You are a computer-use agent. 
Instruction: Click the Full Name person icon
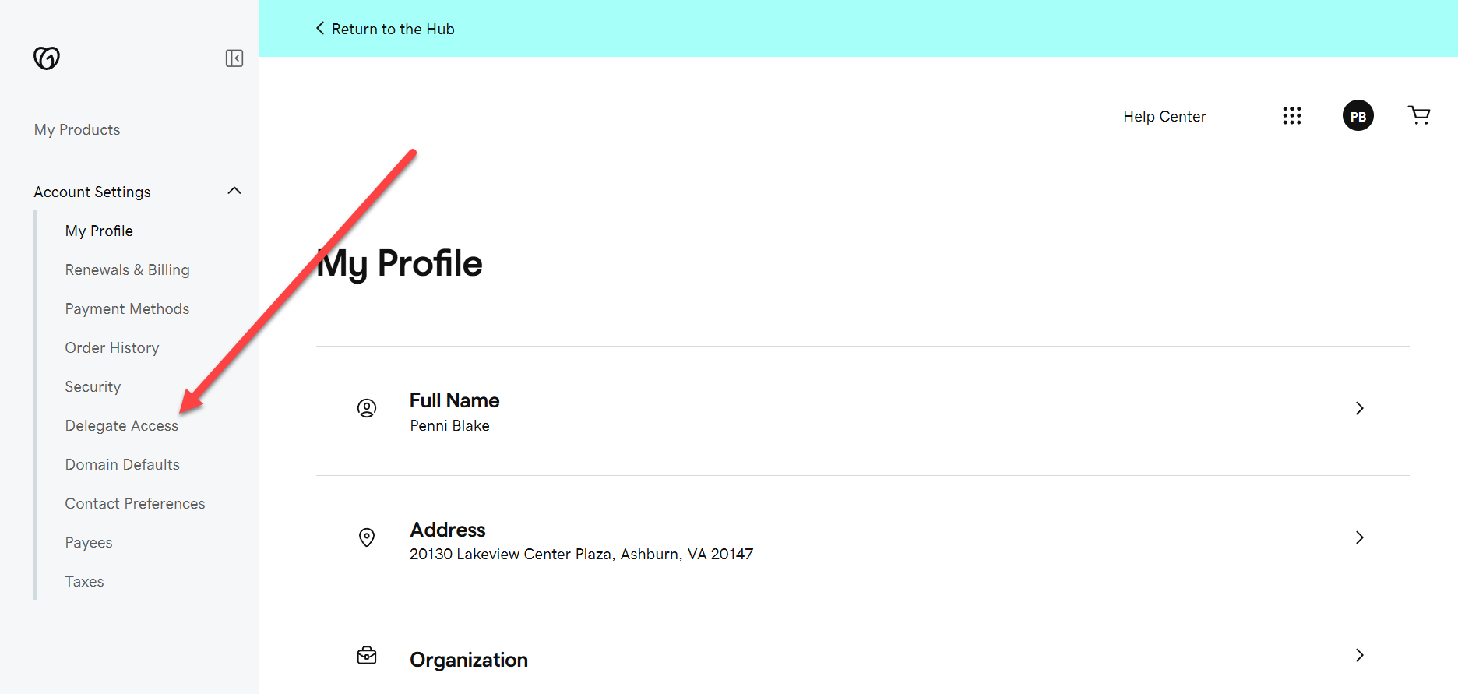(367, 407)
